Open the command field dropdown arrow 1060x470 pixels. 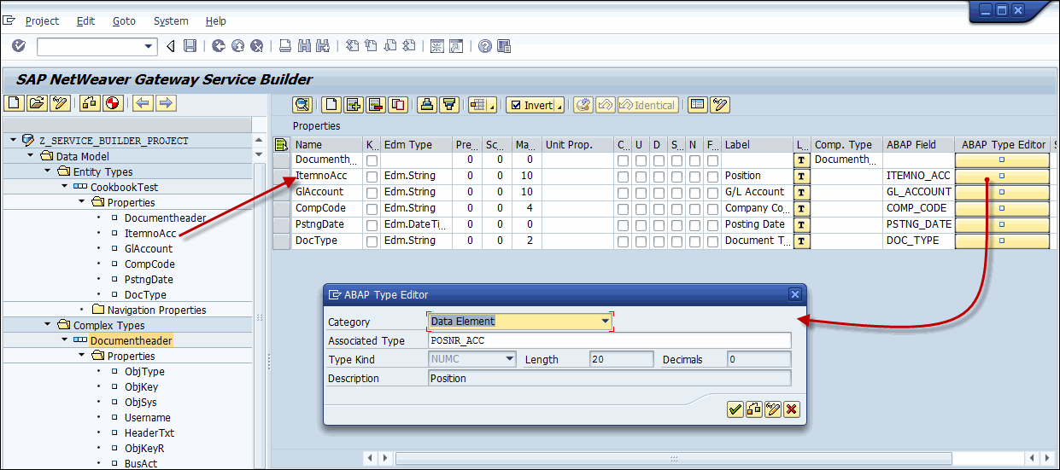149,46
